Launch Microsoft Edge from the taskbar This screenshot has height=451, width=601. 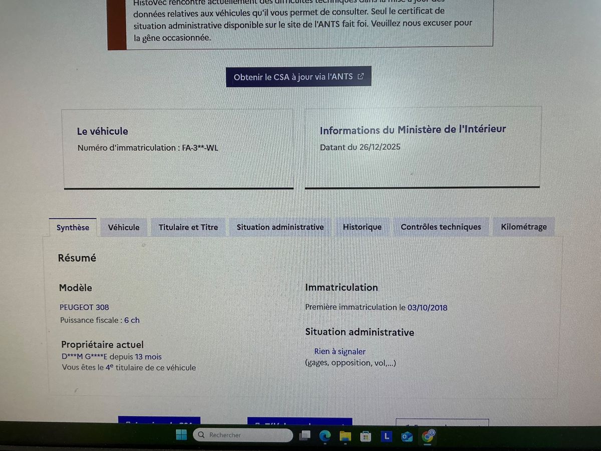(325, 436)
